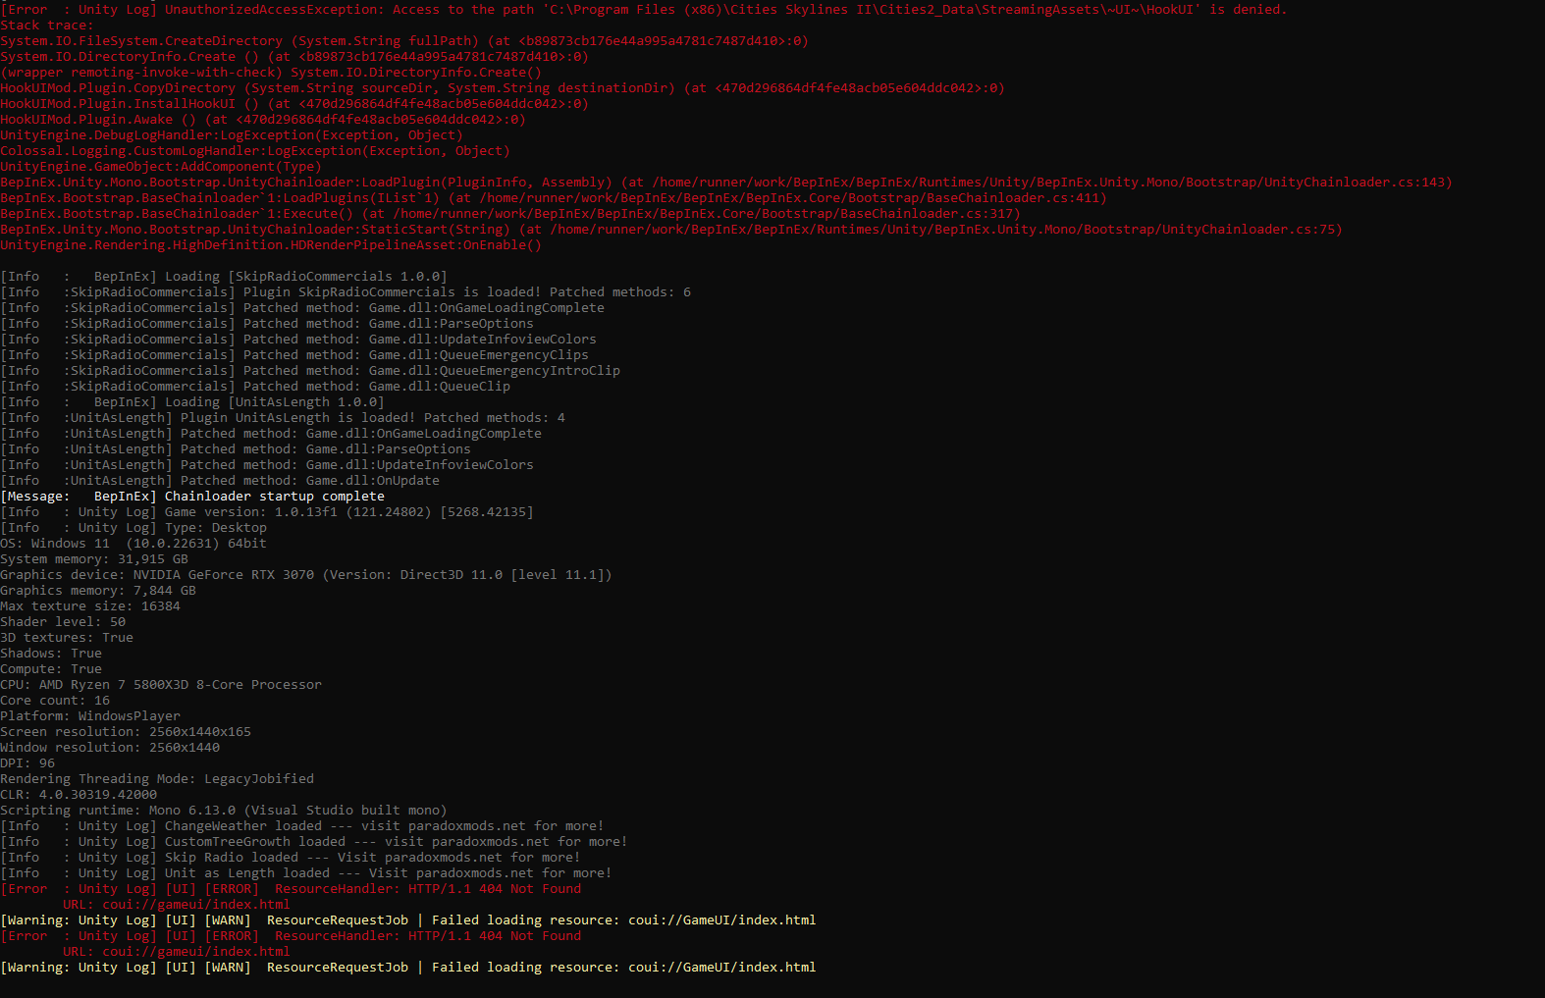Click the last 'Failed loading resource' warning
The height and width of the screenshot is (998, 1545).
point(408,968)
